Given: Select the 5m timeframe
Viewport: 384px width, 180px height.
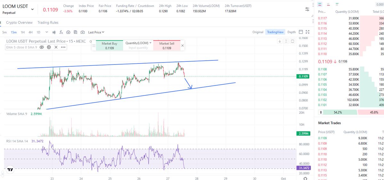Looking at the screenshot, I should point(4,32).
